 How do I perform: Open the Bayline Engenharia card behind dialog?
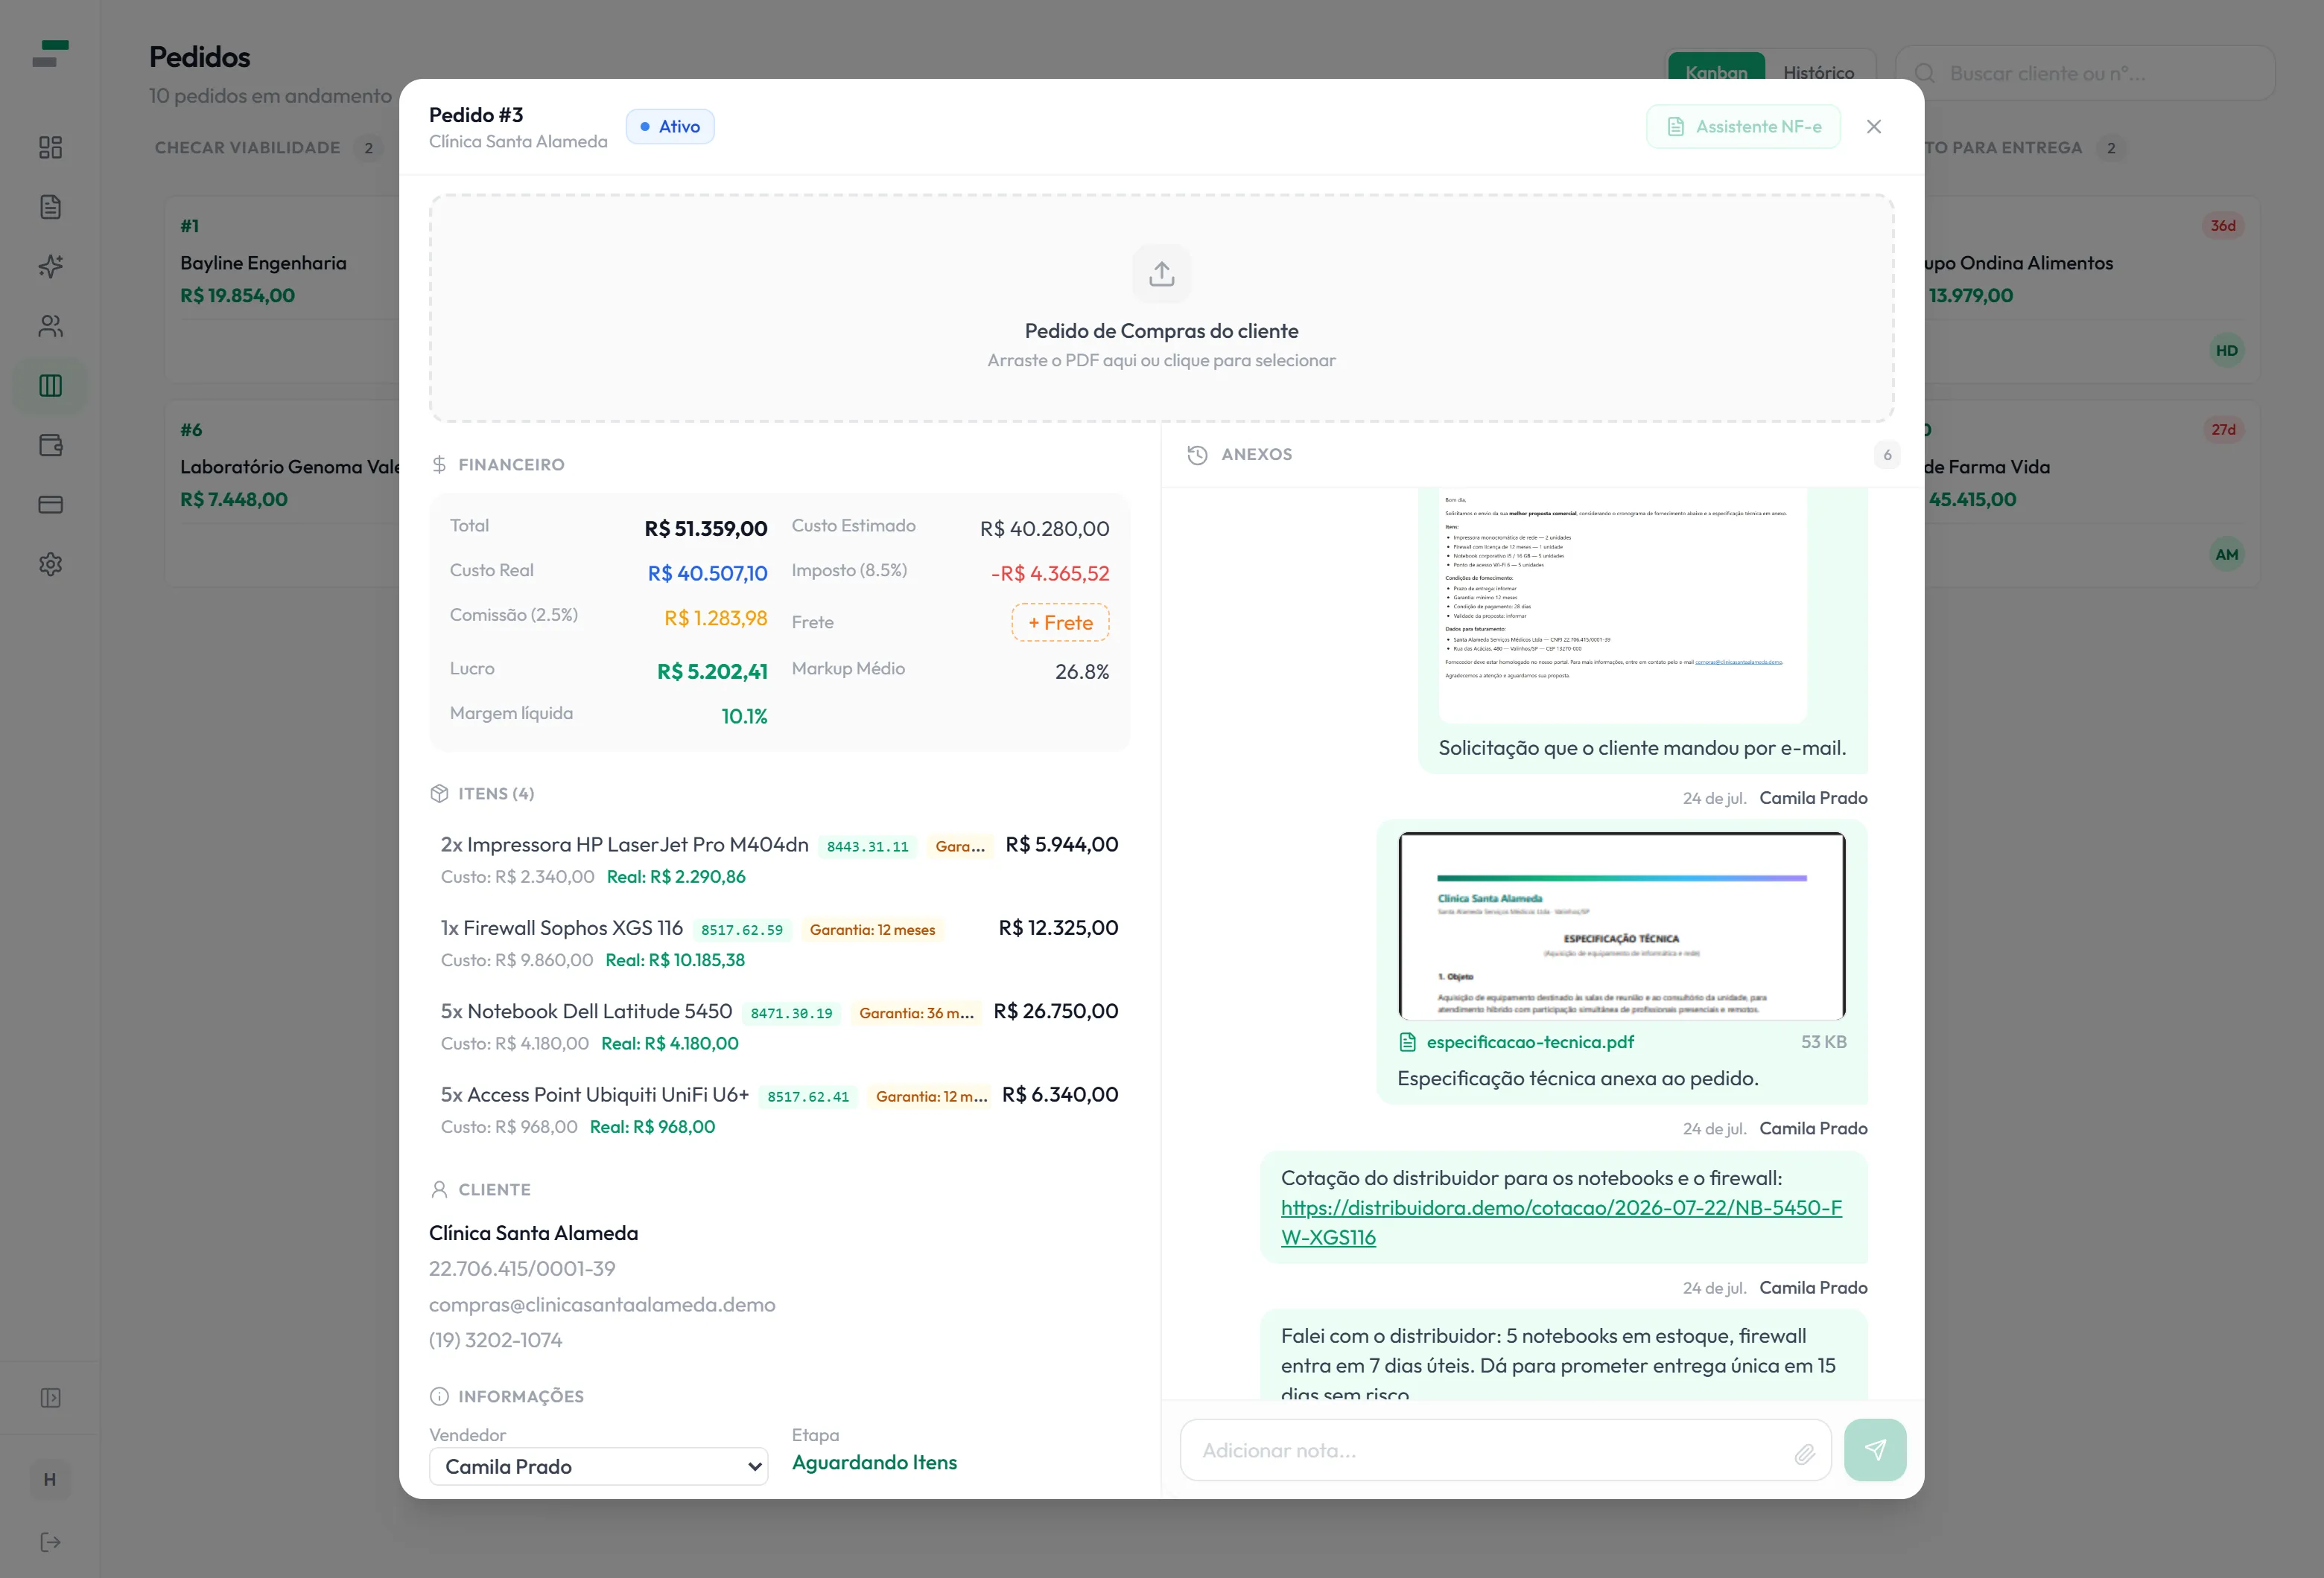tap(282, 288)
